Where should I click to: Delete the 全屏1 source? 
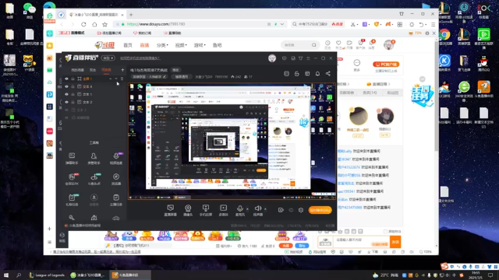[x=122, y=79]
